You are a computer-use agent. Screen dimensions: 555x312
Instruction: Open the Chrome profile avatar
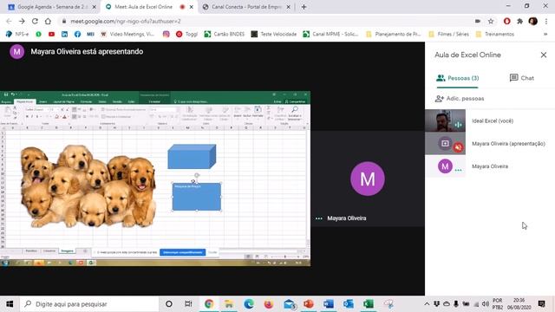532,21
